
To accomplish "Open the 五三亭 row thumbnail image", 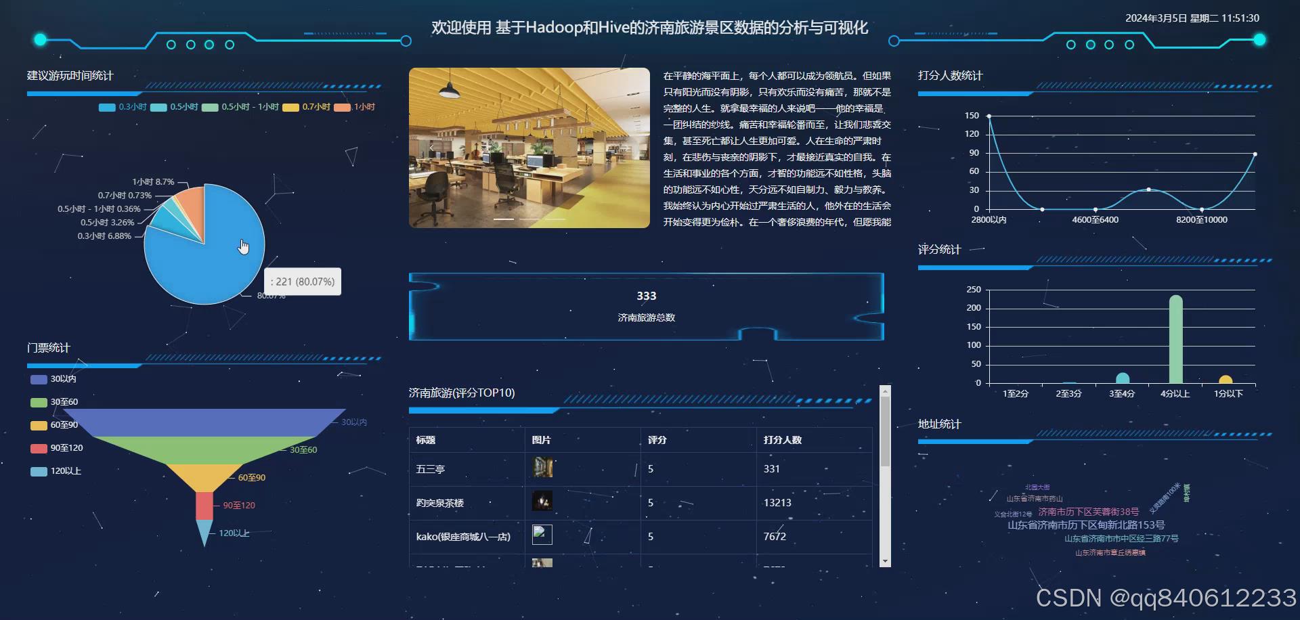I will (542, 467).
